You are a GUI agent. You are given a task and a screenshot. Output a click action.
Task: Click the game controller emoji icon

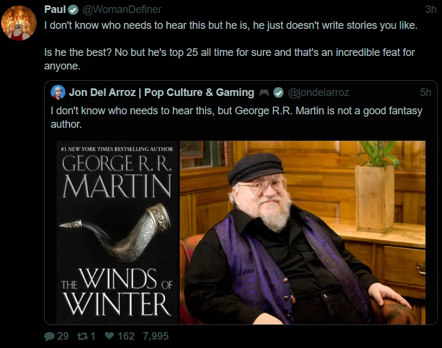(x=264, y=92)
